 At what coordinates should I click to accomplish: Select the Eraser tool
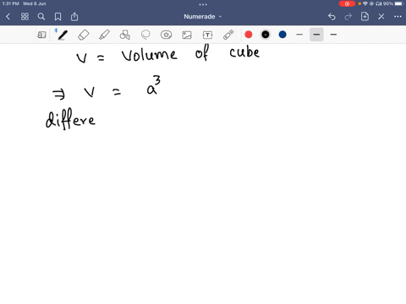tap(84, 35)
